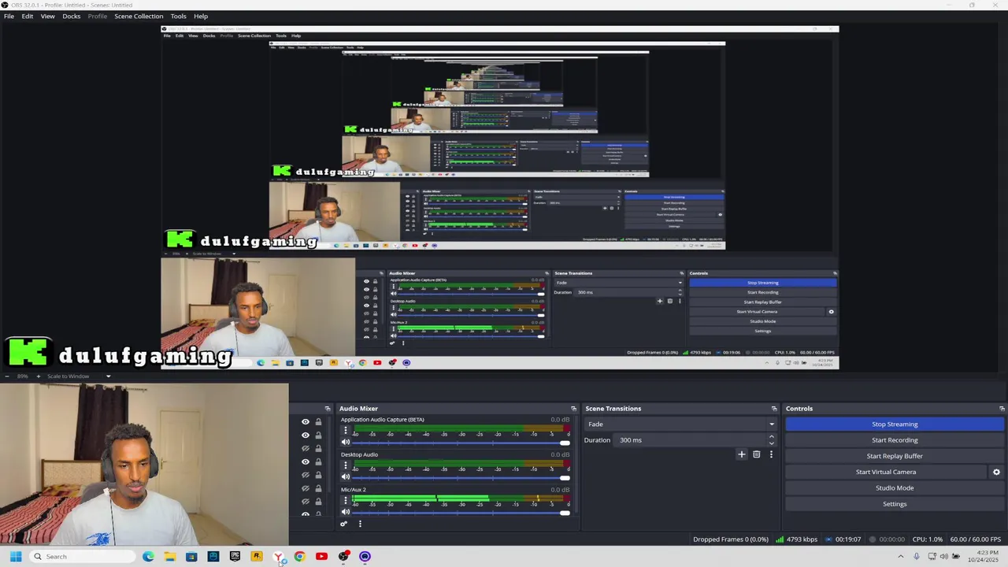Click system tray volume speaker icon

pos(946,557)
